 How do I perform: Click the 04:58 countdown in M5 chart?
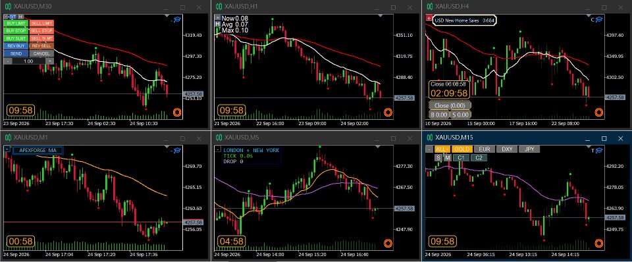tap(231, 242)
